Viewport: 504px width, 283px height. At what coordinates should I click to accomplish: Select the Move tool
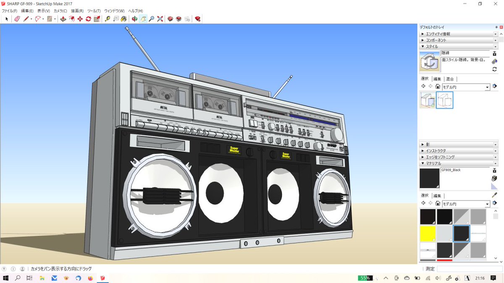click(x=80, y=19)
